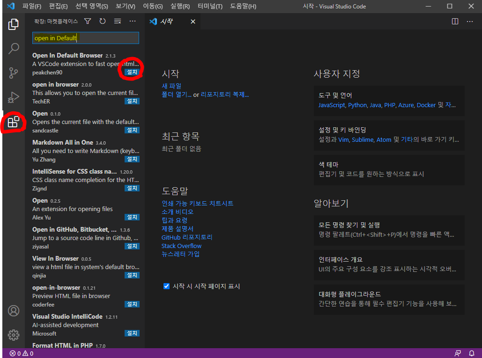
Task: Click the JavaScript language link
Action: point(332,105)
